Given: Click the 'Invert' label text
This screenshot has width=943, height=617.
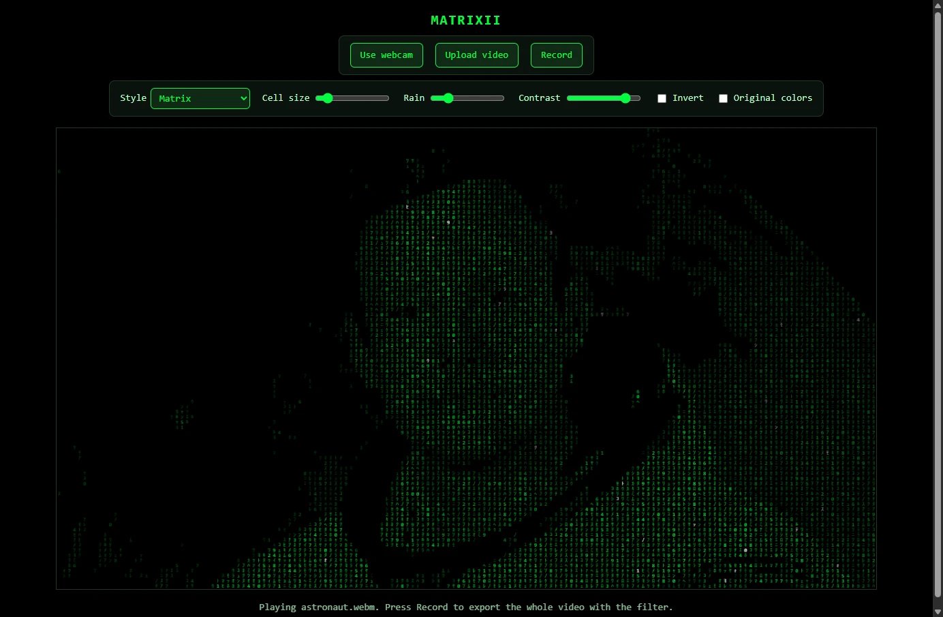Looking at the screenshot, I should coord(687,97).
